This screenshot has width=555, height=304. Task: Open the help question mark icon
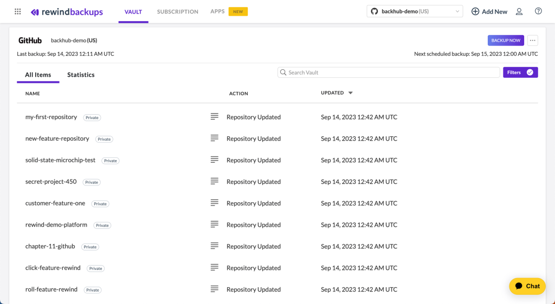click(x=538, y=11)
